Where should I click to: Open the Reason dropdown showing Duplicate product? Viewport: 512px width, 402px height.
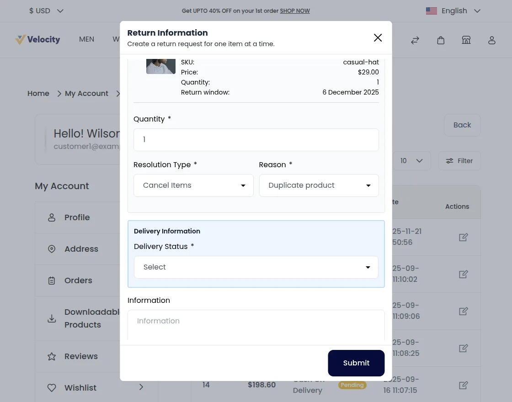[319, 185]
